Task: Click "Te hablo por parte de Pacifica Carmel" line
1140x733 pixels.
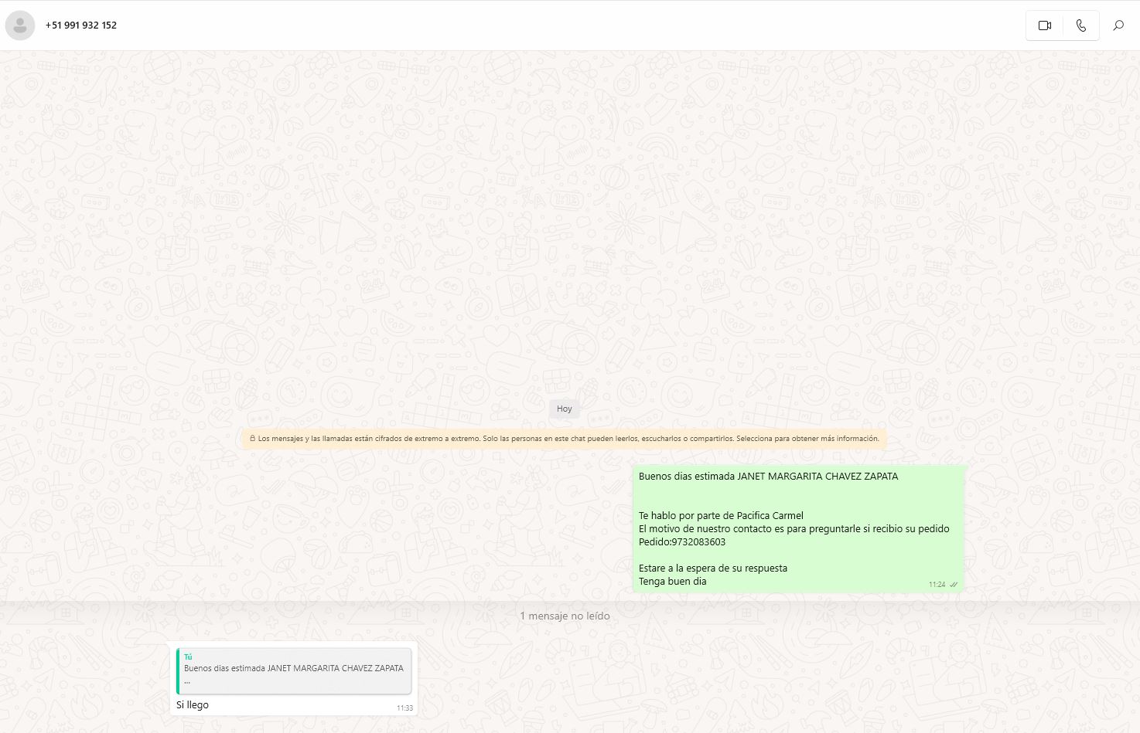Action: pyautogui.click(x=721, y=516)
